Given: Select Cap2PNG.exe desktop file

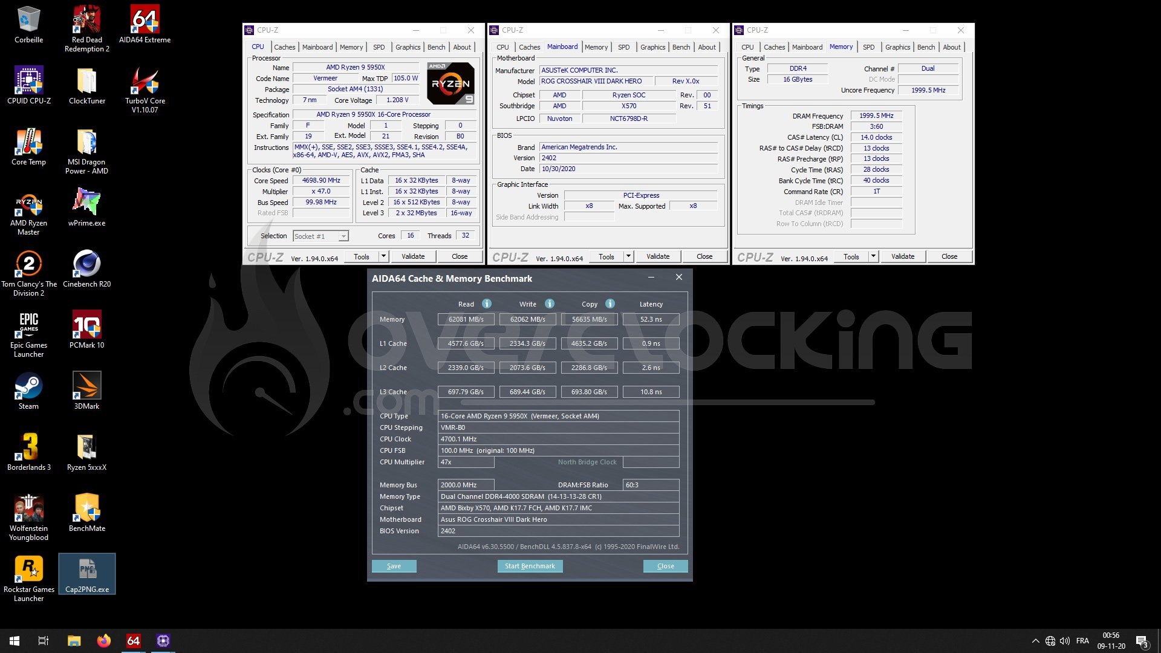Looking at the screenshot, I should point(87,574).
